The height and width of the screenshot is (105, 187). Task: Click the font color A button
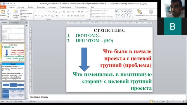(x=62, y=15)
